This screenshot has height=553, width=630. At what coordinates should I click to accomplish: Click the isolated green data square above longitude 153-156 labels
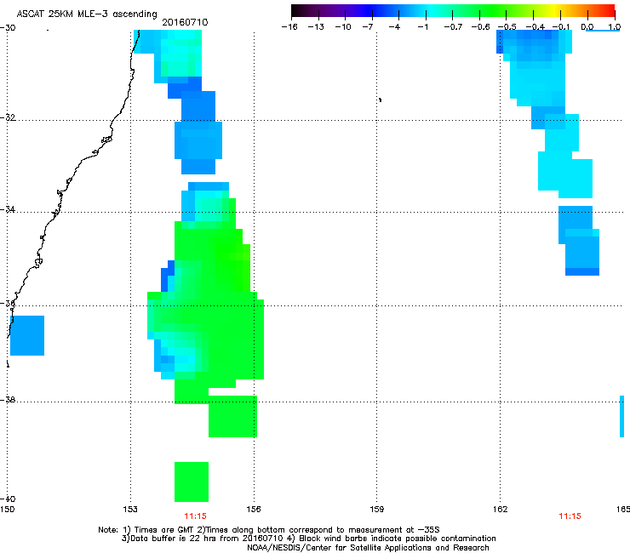tap(192, 482)
